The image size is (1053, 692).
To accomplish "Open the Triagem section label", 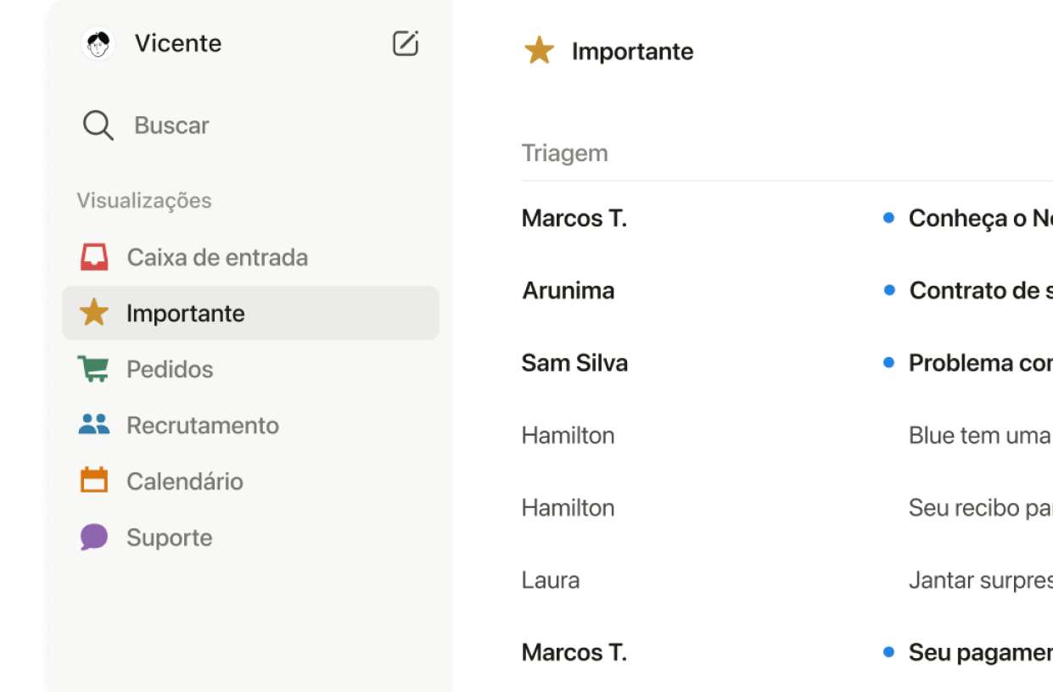I will point(564,153).
